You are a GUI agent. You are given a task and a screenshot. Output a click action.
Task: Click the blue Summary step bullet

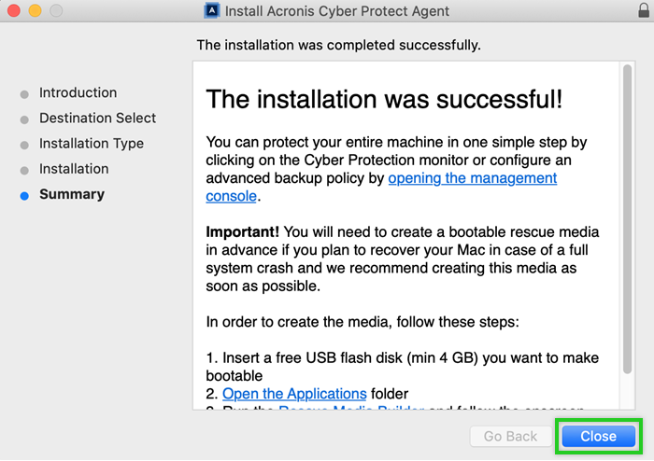click(x=24, y=195)
